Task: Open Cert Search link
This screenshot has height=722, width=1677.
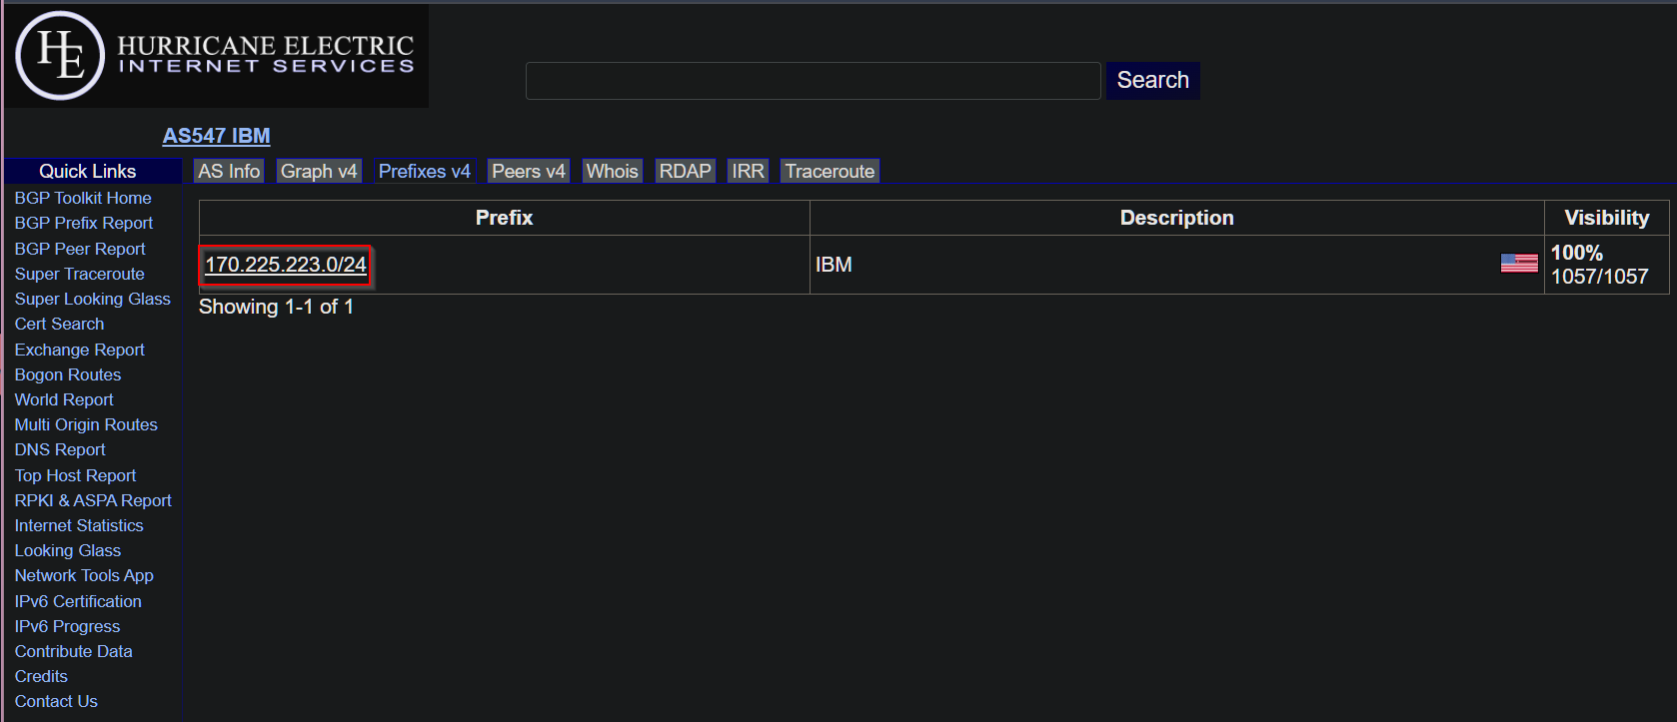Action: click(59, 324)
